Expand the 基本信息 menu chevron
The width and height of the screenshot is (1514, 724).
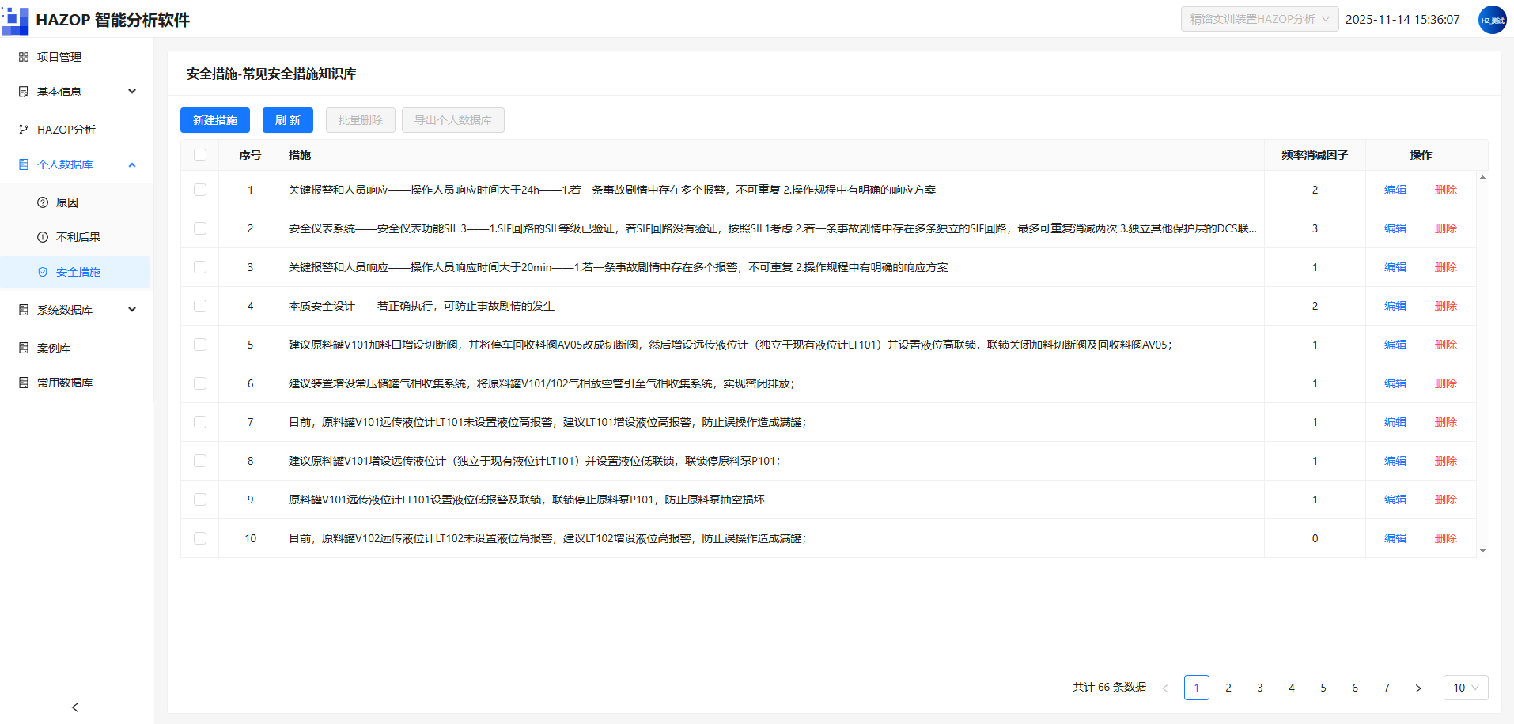[132, 92]
